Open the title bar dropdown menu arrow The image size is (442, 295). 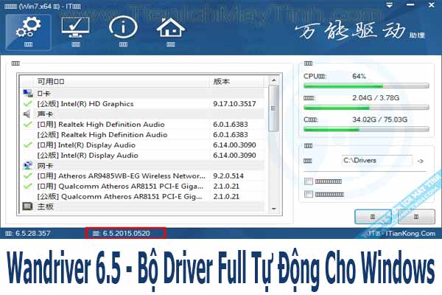pyautogui.click(x=389, y=5)
